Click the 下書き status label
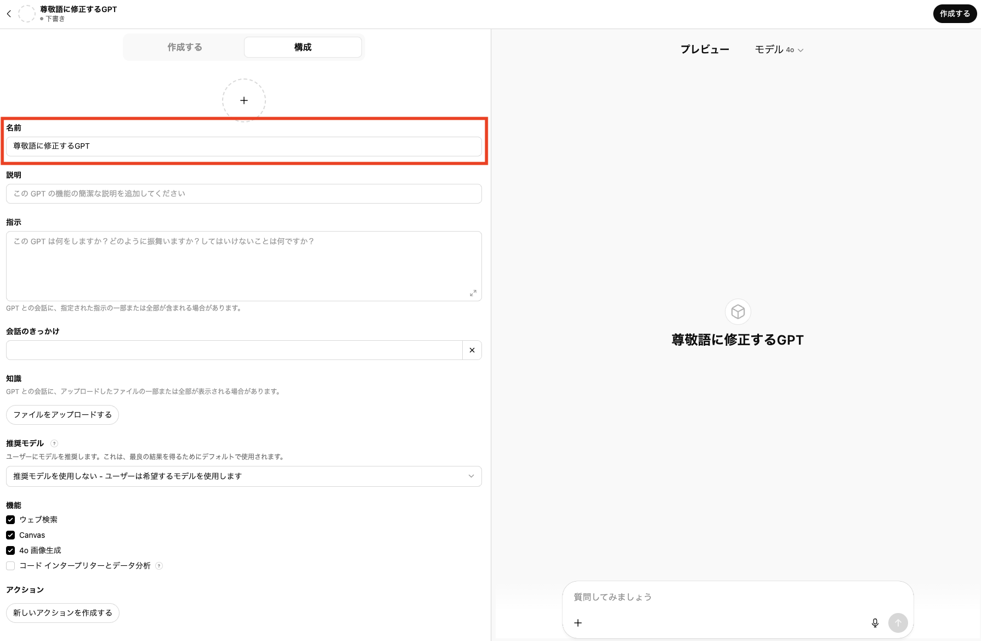 55,19
